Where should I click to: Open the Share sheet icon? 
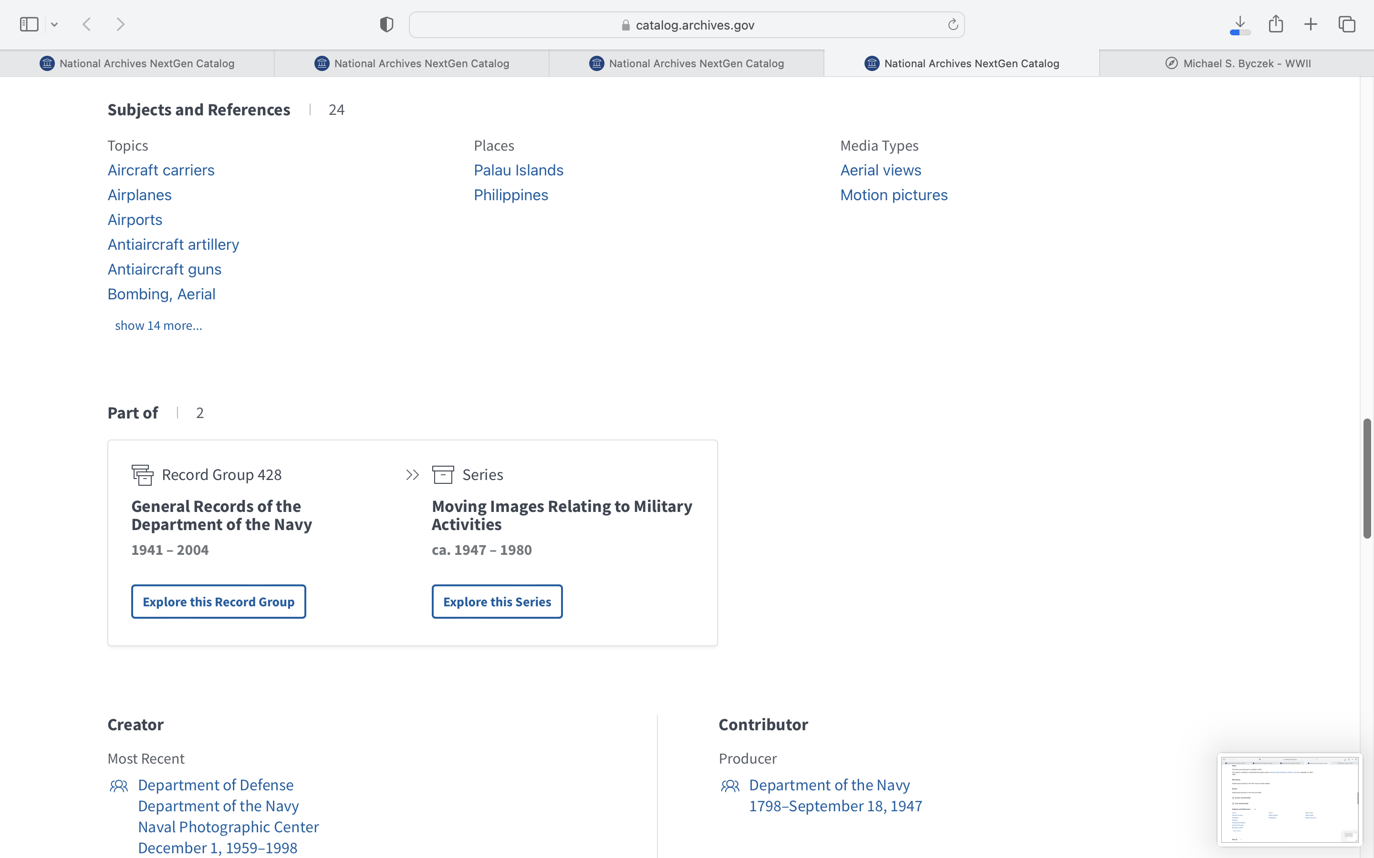[x=1276, y=24]
